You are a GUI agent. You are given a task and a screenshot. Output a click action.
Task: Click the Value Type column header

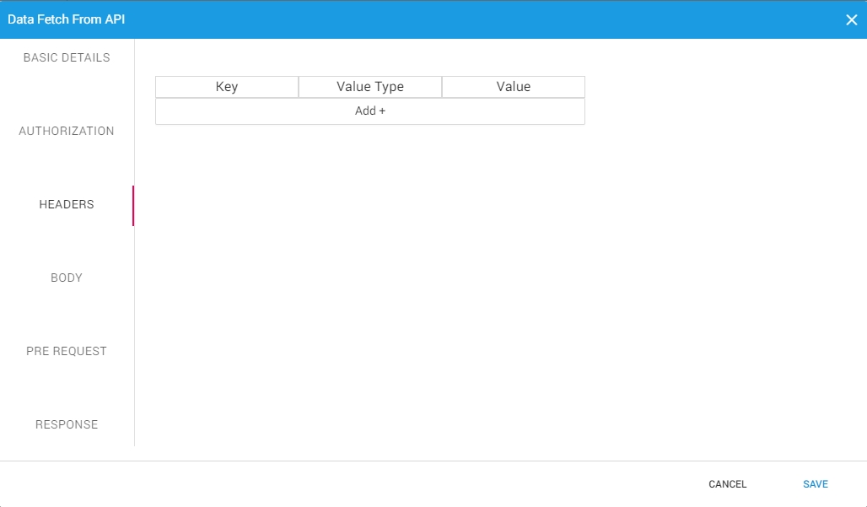pyautogui.click(x=370, y=87)
